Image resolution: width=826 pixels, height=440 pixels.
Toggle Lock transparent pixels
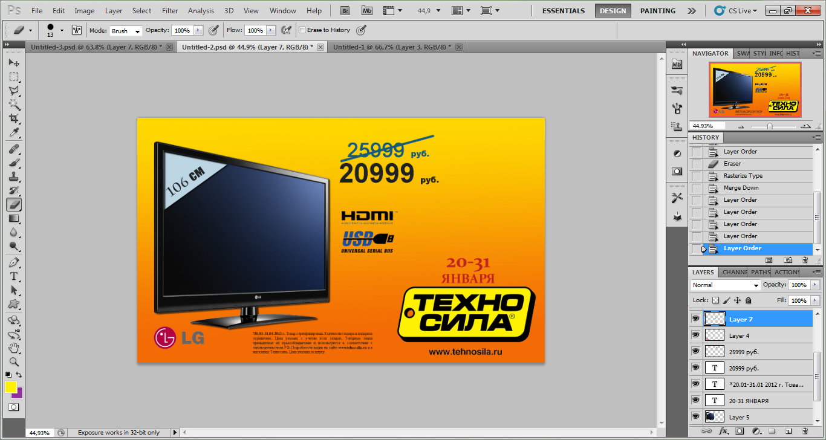[716, 300]
